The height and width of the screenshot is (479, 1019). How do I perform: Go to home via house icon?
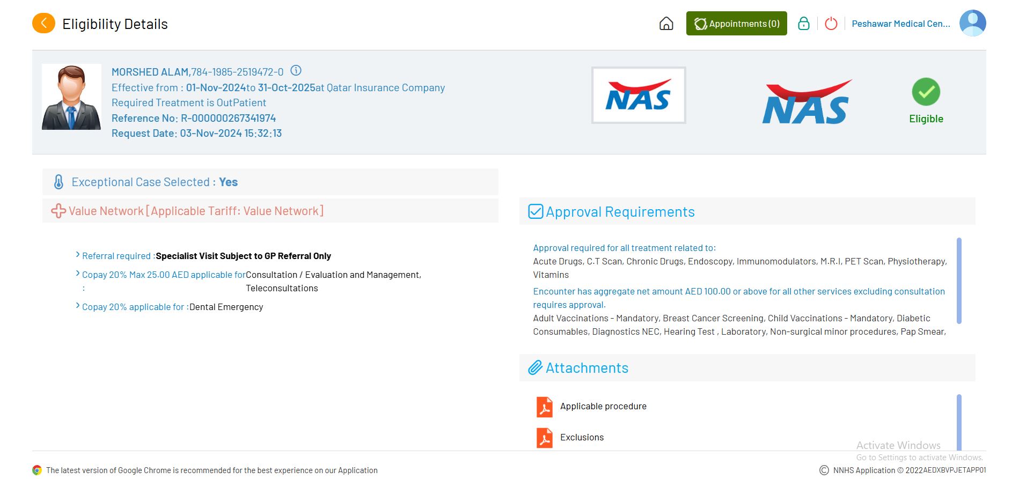(666, 24)
